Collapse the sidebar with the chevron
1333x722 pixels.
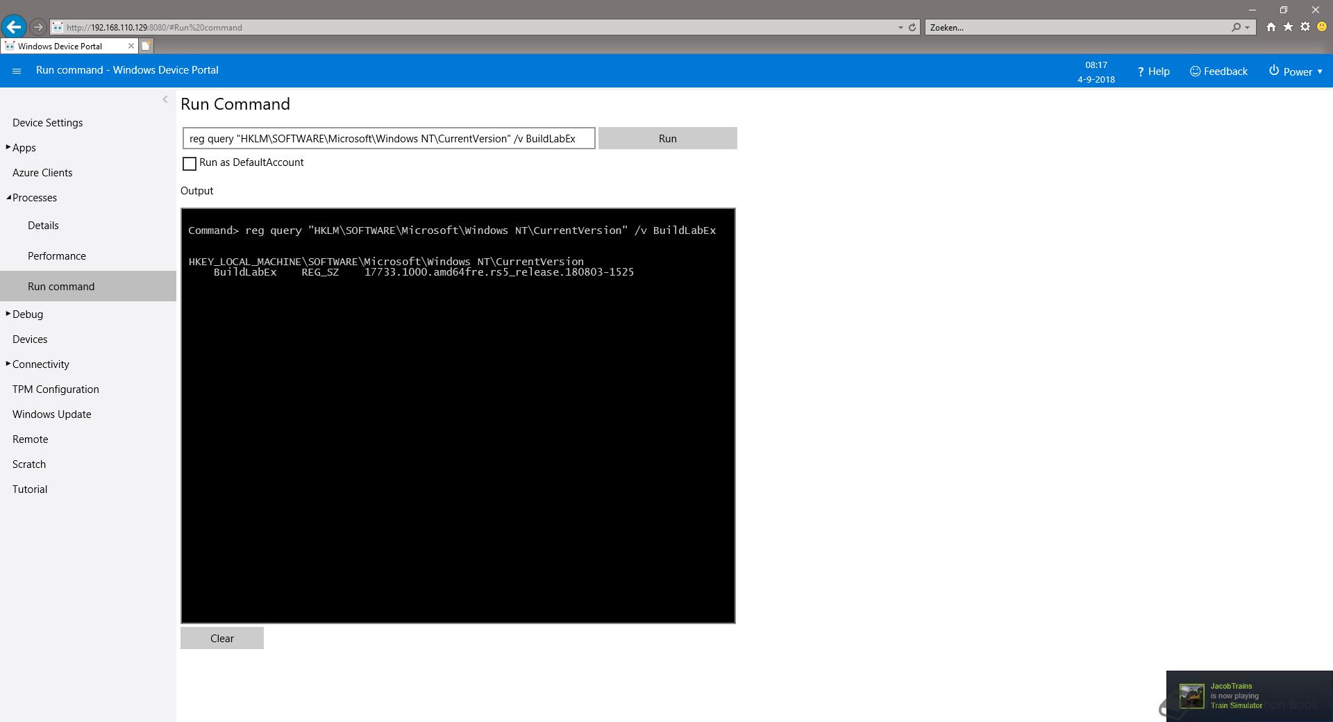tap(165, 99)
